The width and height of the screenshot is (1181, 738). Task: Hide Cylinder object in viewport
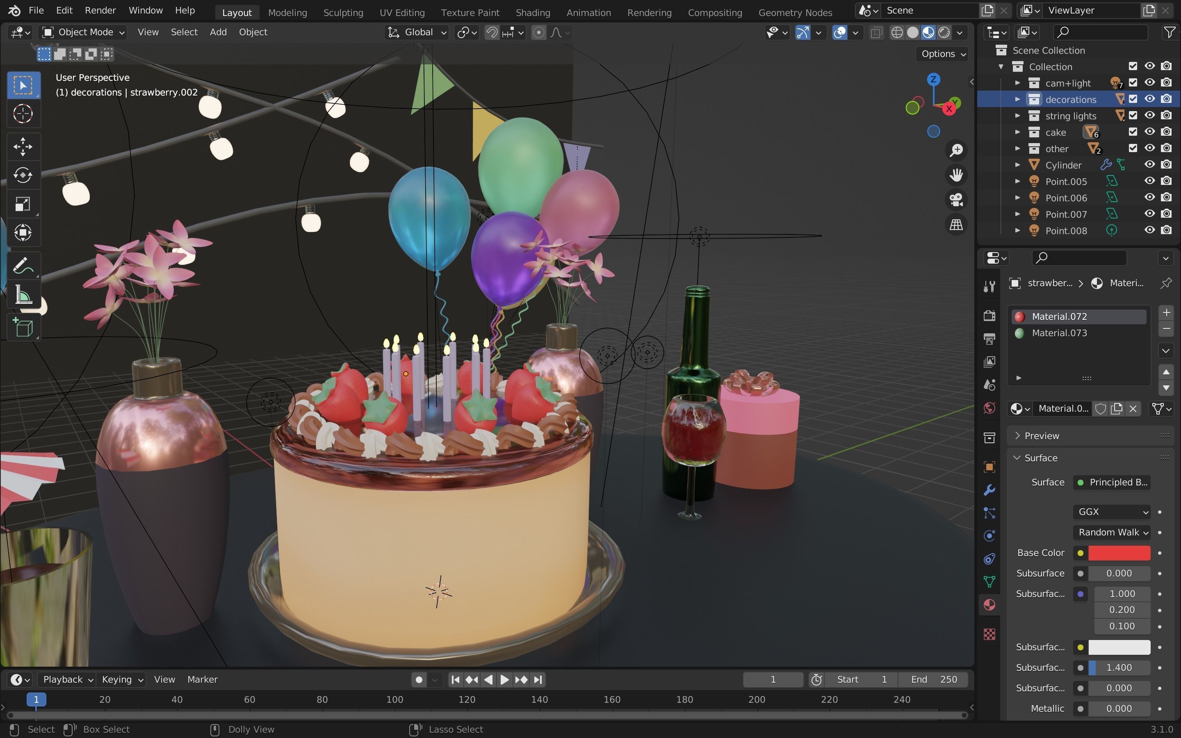[1149, 165]
